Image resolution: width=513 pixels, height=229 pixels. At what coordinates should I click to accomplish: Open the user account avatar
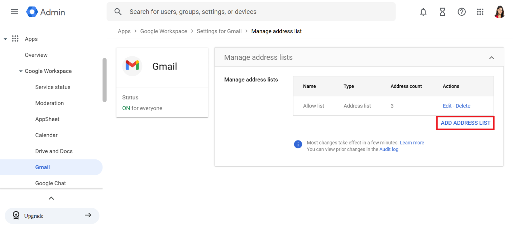click(x=499, y=12)
